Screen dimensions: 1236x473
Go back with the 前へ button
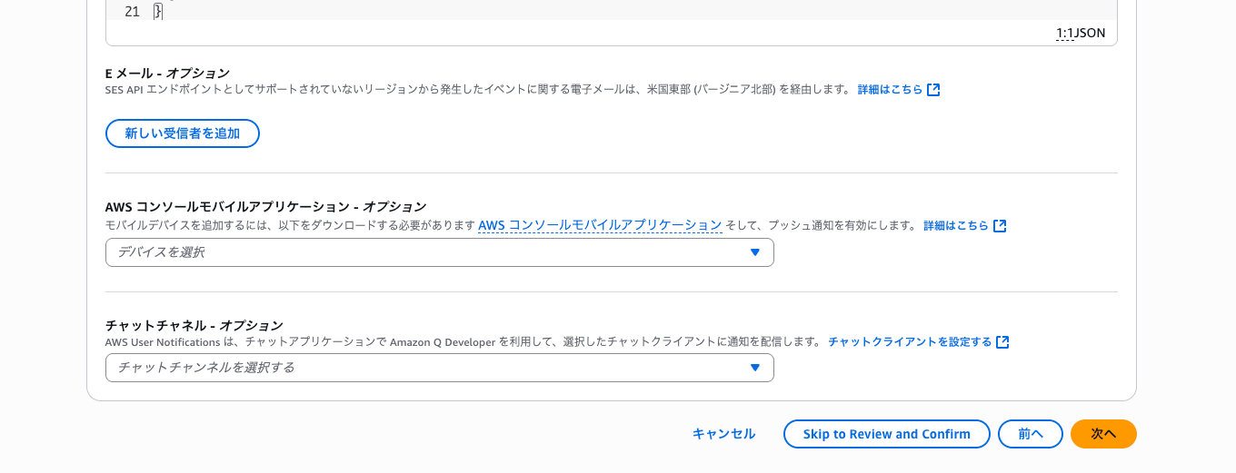click(1030, 434)
